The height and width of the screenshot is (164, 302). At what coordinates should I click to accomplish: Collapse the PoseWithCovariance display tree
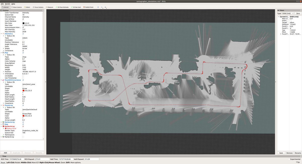(1, 80)
